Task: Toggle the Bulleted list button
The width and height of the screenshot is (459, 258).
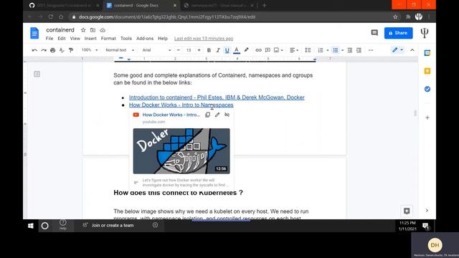Action: (x=336, y=50)
